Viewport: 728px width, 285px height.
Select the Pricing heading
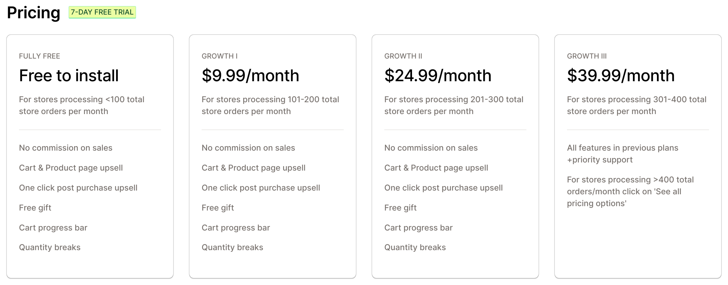tap(33, 13)
